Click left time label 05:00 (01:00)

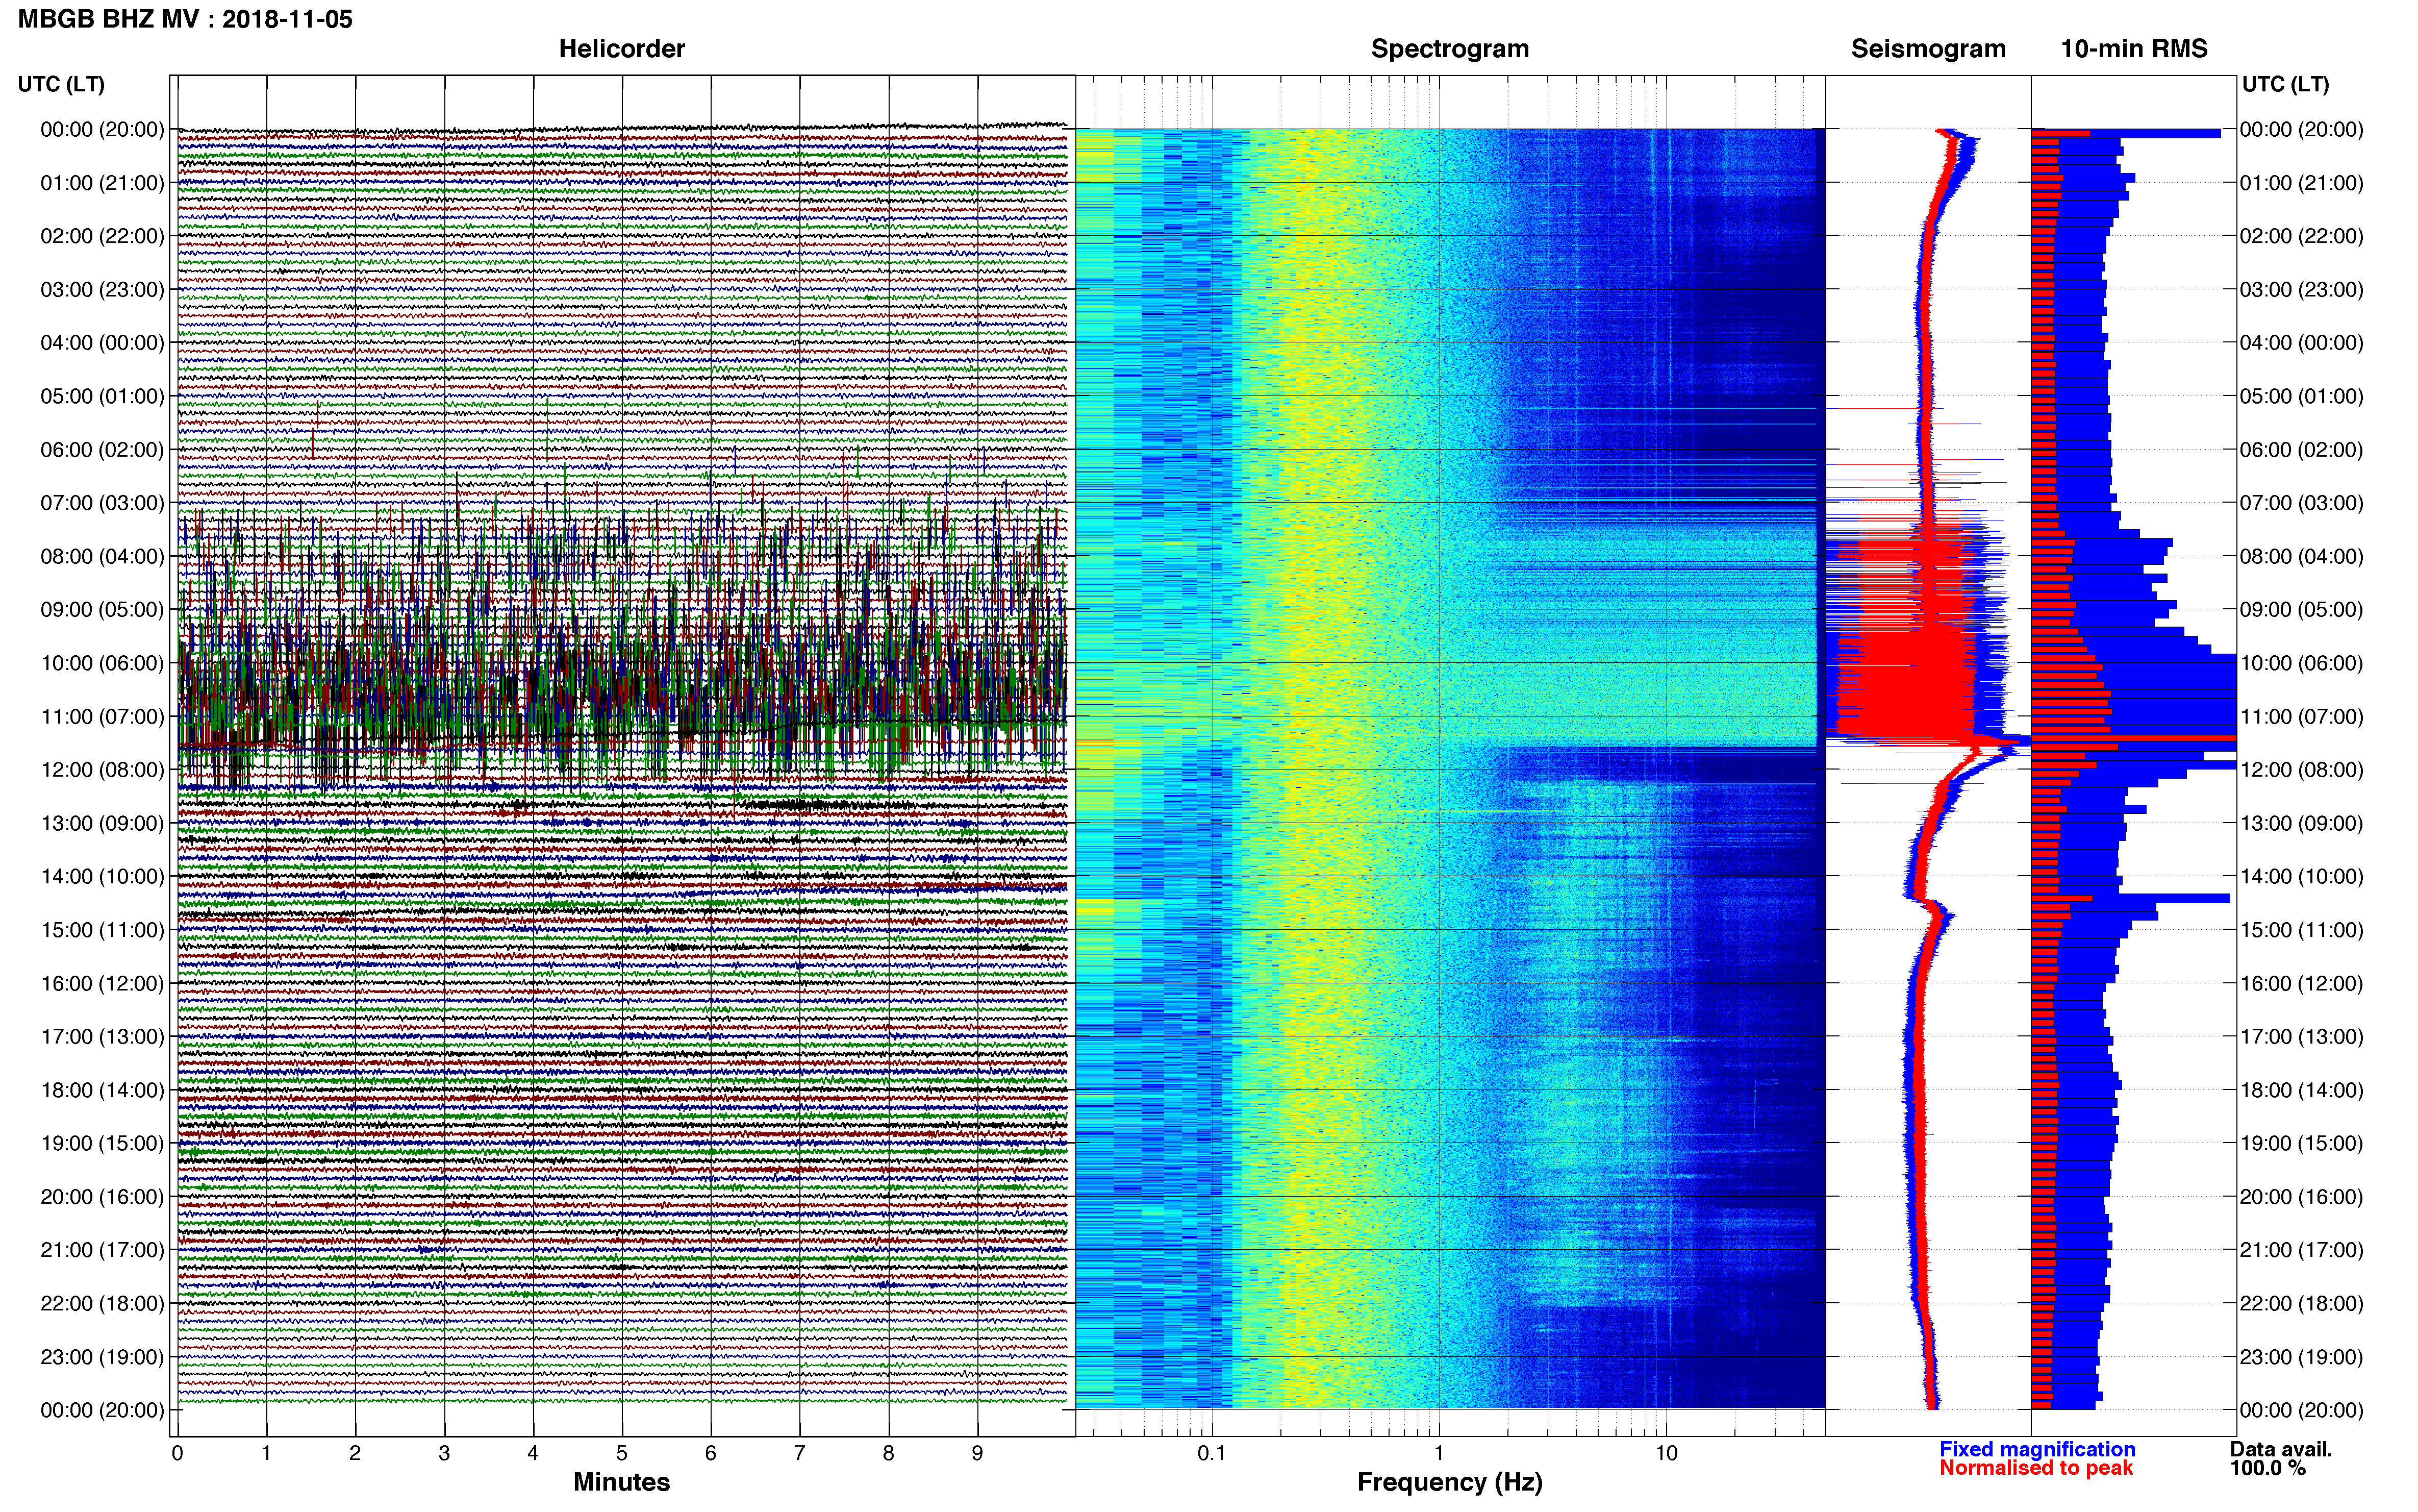tap(102, 396)
